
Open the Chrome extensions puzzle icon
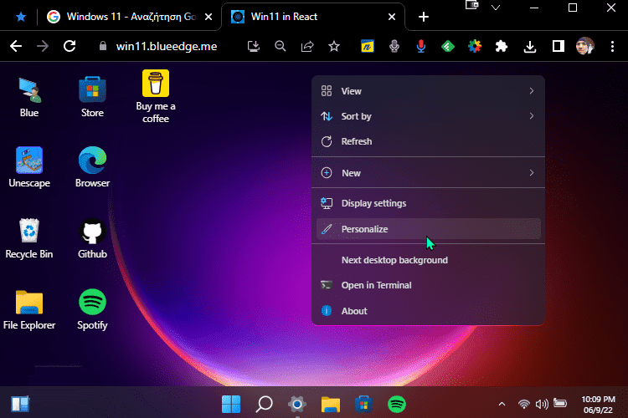502,47
